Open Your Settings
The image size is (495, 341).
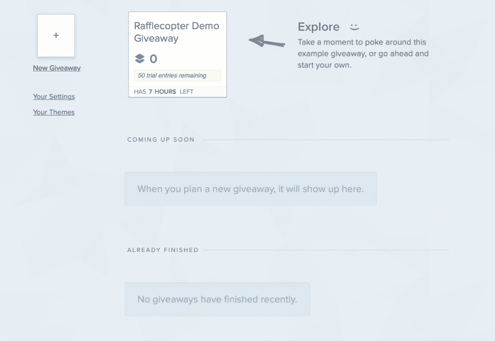(54, 97)
